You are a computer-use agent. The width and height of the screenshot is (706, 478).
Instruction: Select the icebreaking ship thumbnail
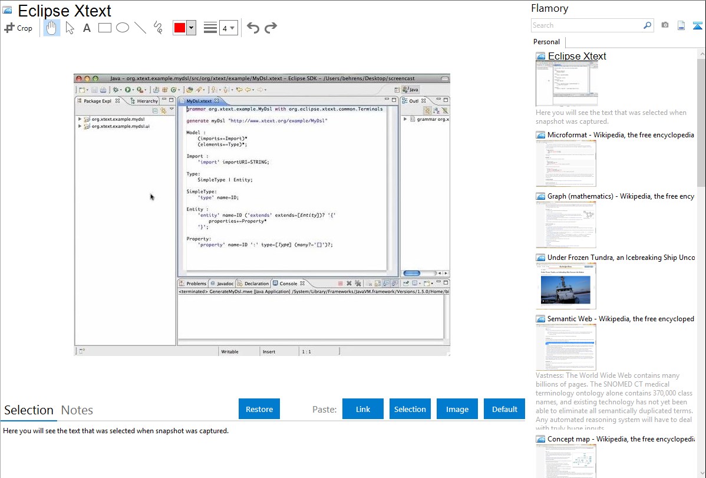[x=566, y=286]
